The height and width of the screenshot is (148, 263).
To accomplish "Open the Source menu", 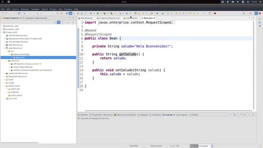I will click(16, 9).
